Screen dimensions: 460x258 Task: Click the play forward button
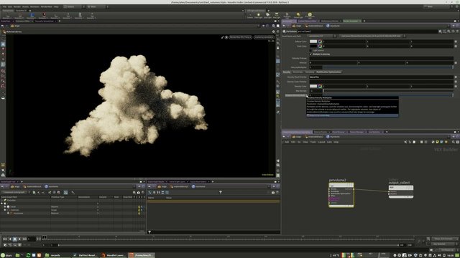19,239
